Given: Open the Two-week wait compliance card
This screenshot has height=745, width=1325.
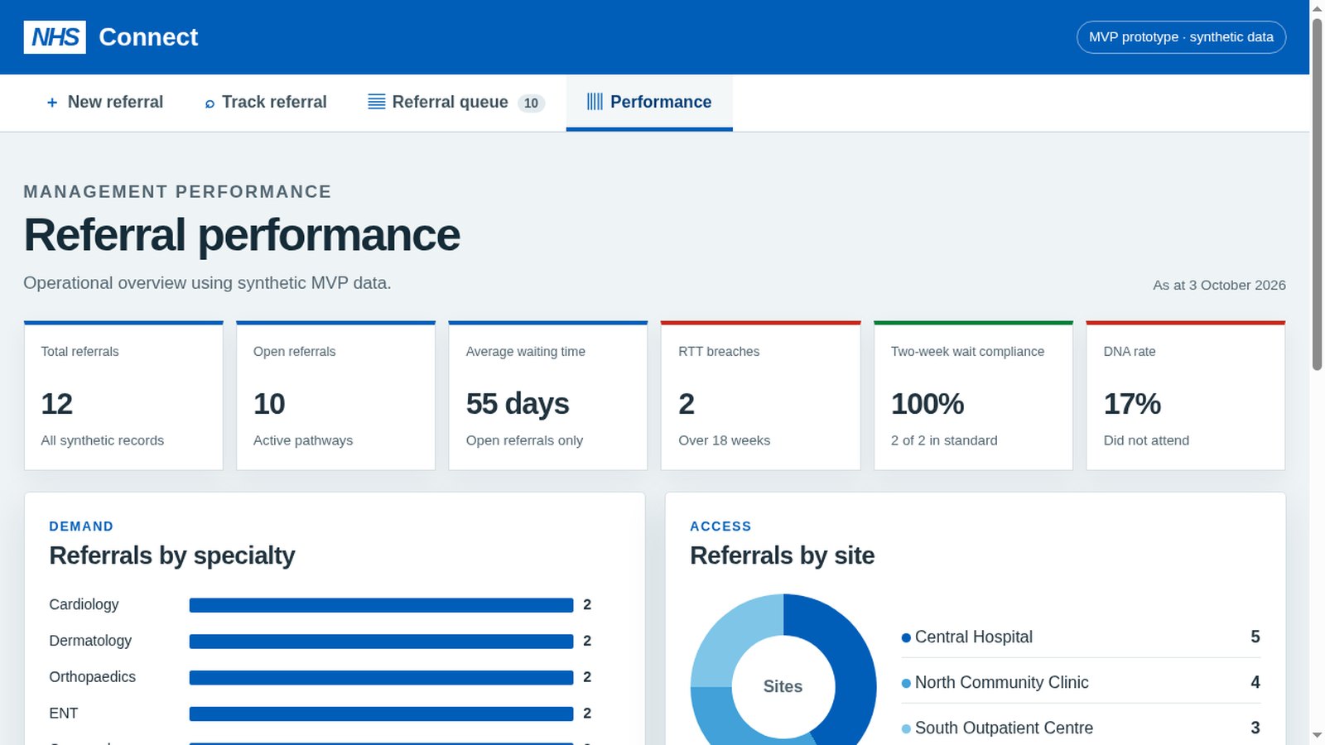Looking at the screenshot, I should click(973, 396).
